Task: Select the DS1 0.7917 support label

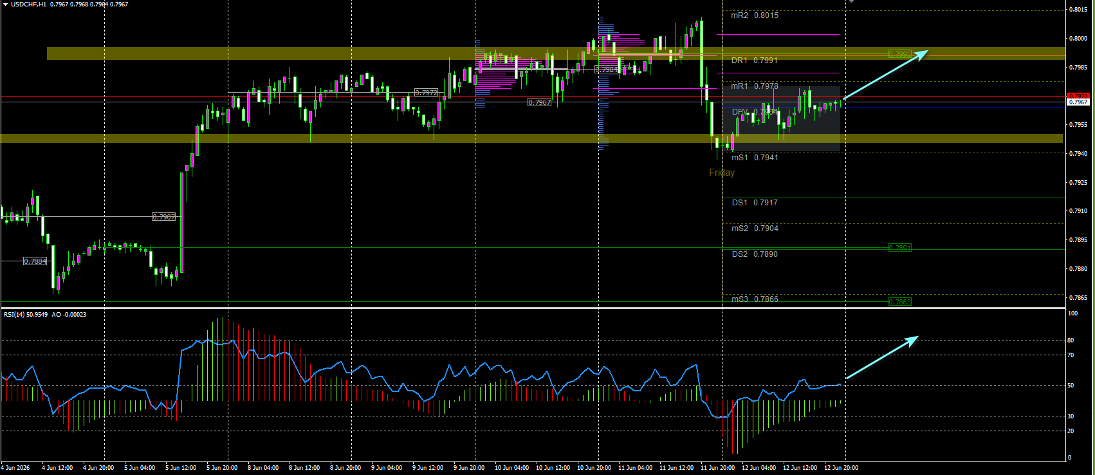Action: click(755, 203)
